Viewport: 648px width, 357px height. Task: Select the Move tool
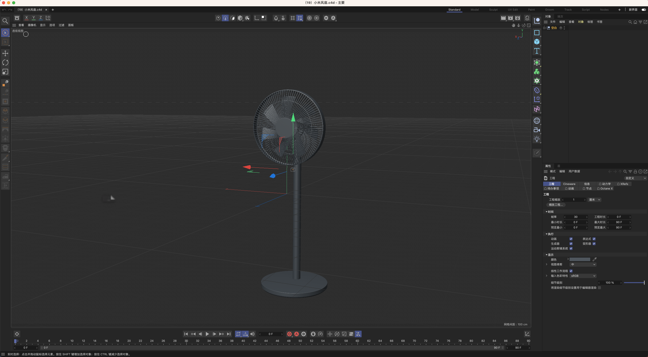[5, 53]
